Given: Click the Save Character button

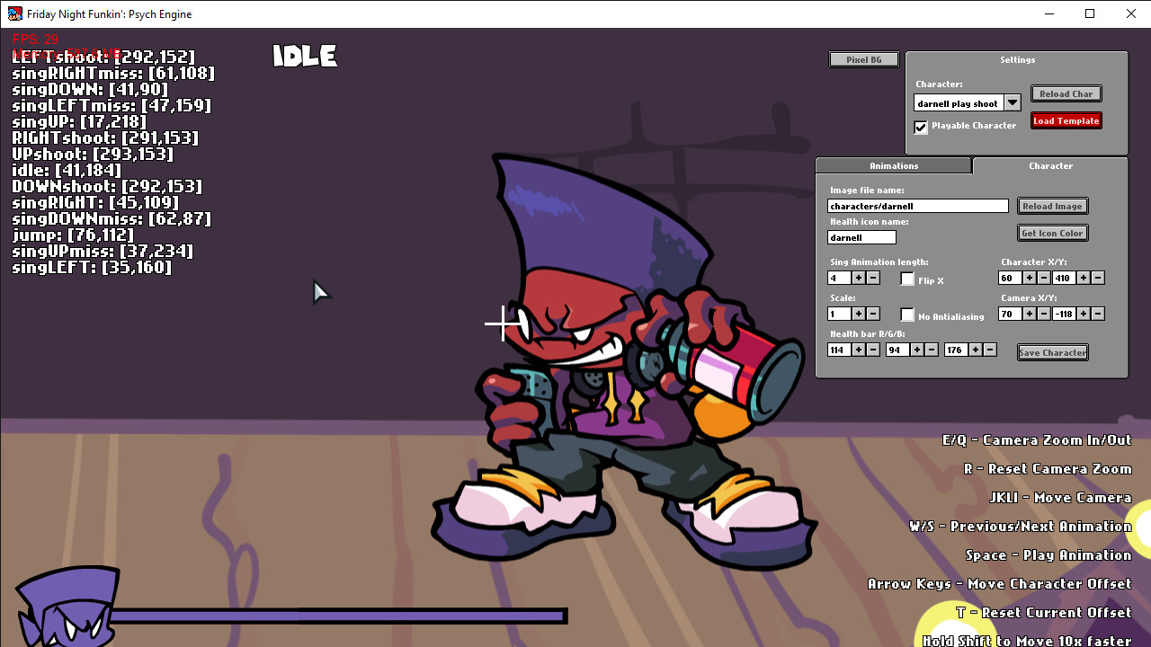Looking at the screenshot, I should (1052, 353).
